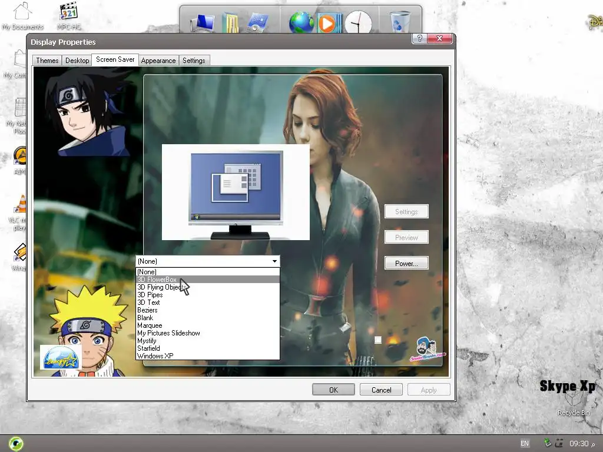Select My Pictures Slideshow option
The width and height of the screenshot is (603, 452).
[x=208, y=333]
